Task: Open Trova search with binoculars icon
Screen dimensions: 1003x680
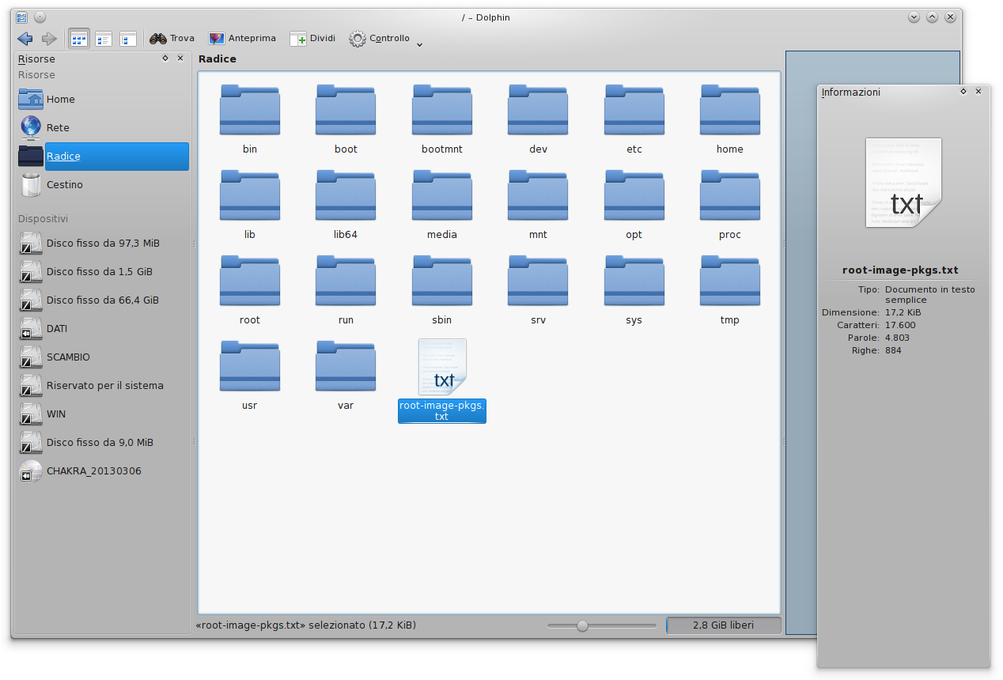Action: (x=172, y=39)
